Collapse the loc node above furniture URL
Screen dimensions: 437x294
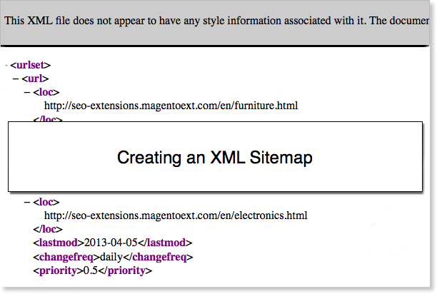point(27,93)
